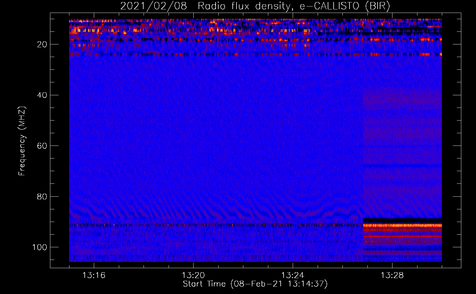476x294 pixels.
Task: Click the '20' frequency tick label
Action: pyautogui.click(x=42, y=44)
